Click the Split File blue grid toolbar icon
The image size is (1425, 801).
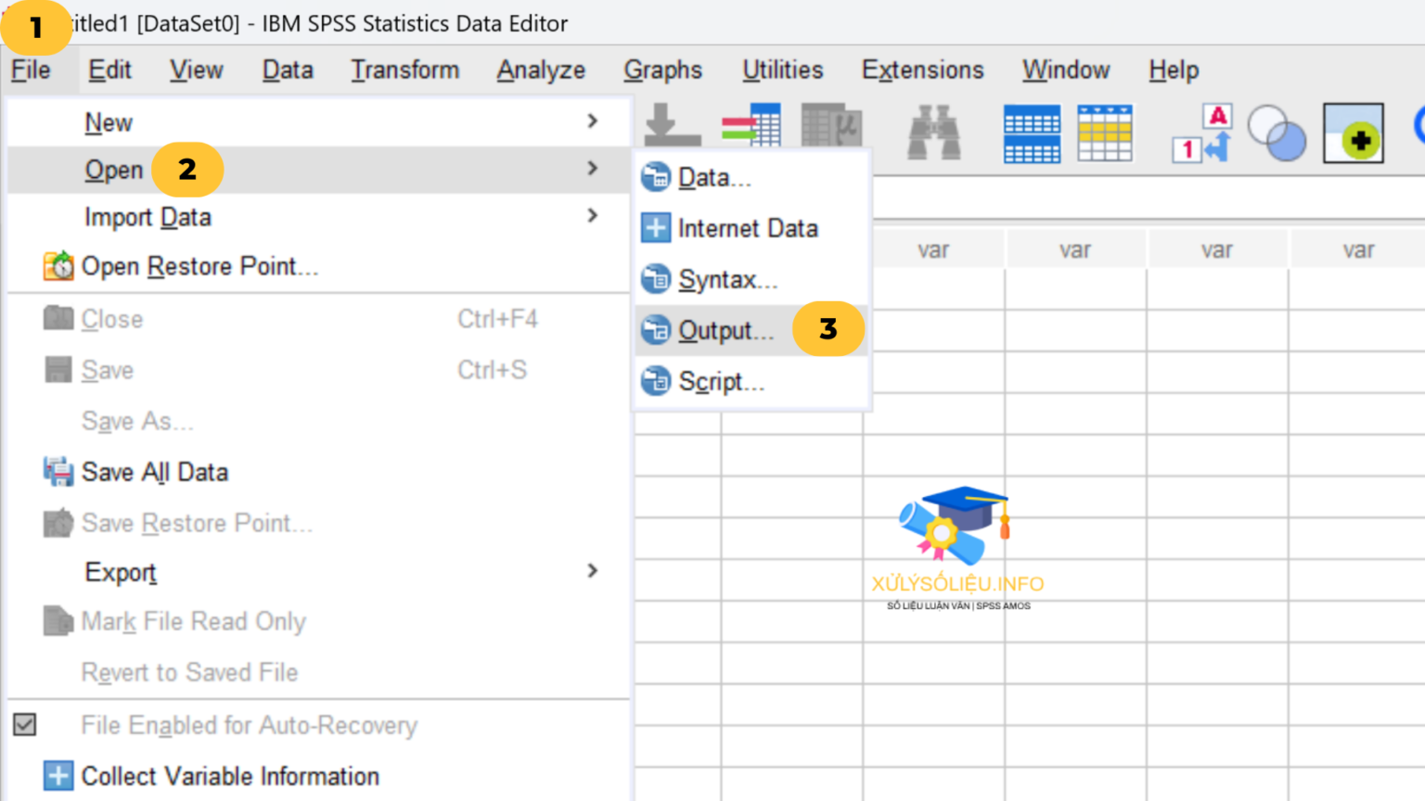point(1032,133)
